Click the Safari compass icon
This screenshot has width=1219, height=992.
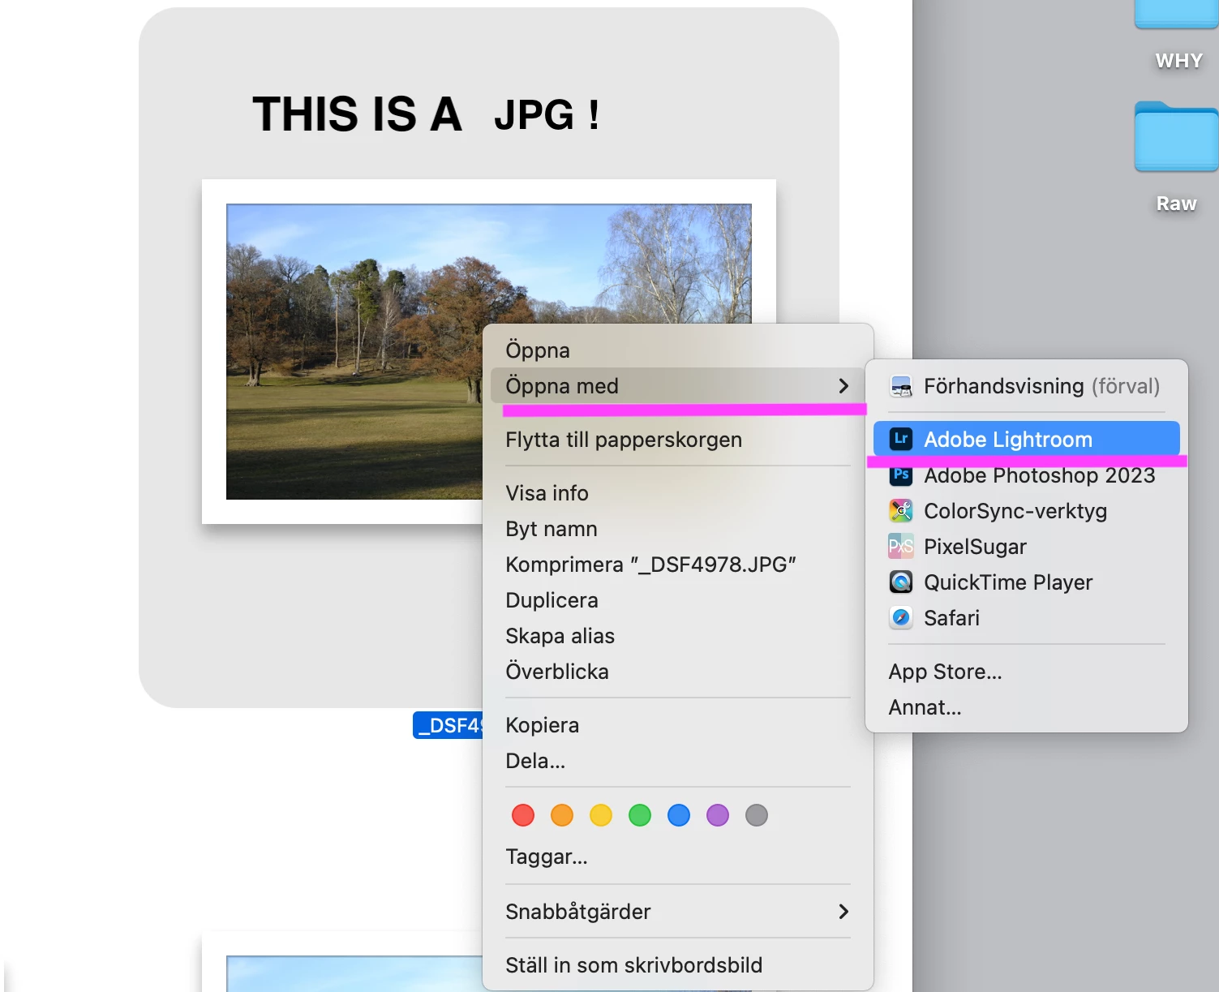tap(901, 618)
